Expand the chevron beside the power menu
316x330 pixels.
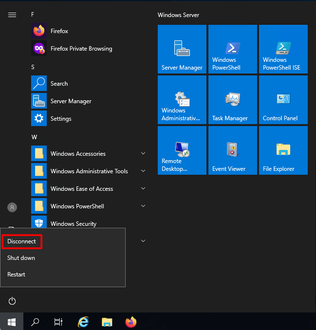pyautogui.click(x=143, y=241)
